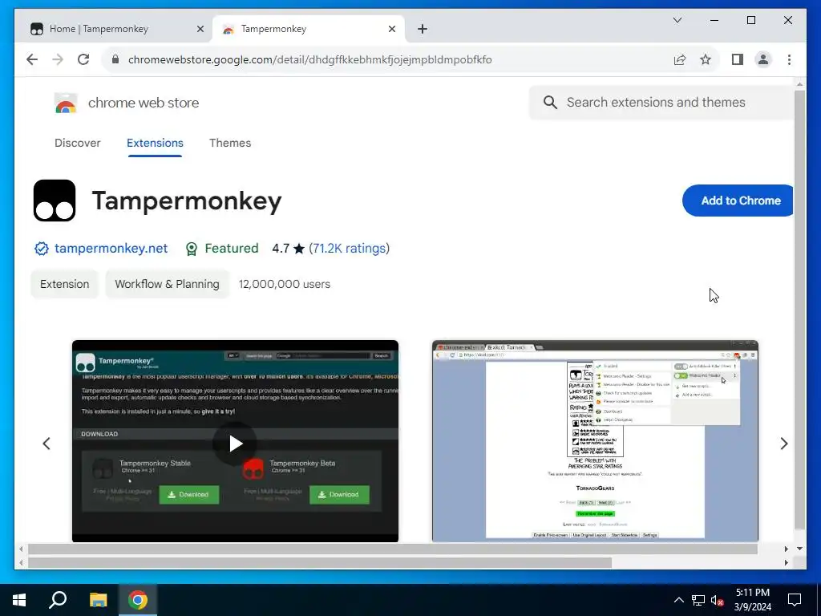Click the Workflow & Planning chip

pyautogui.click(x=167, y=284)
